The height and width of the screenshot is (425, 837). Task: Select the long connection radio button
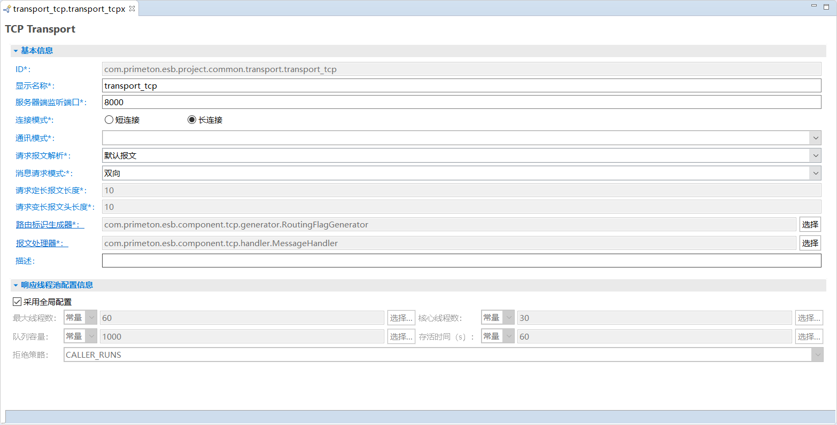tap(192, 120)
